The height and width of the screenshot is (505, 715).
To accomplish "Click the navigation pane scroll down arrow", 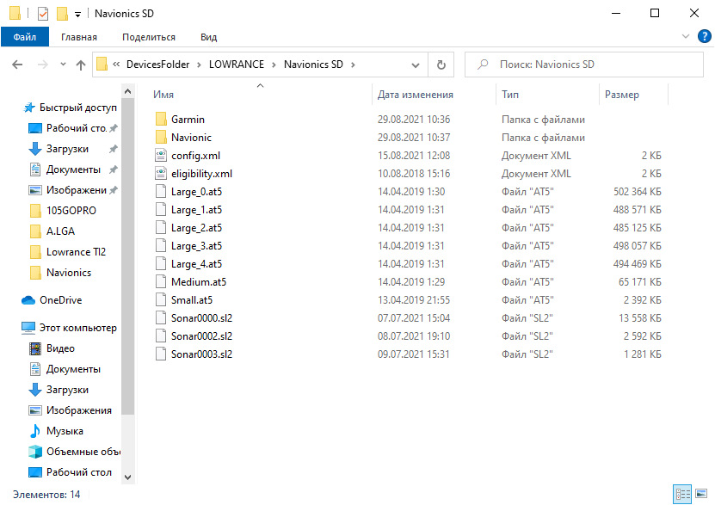I will 128,477.
